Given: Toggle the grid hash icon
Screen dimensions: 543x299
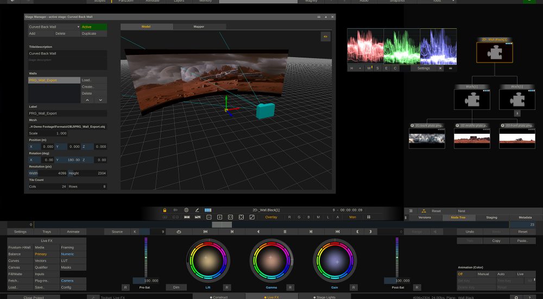Looking at the screenshot, I should click(x=369, y=217).
